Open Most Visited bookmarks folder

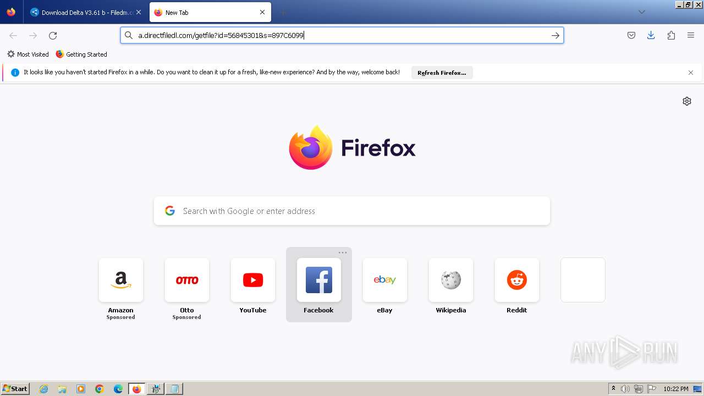pos(28,54)
